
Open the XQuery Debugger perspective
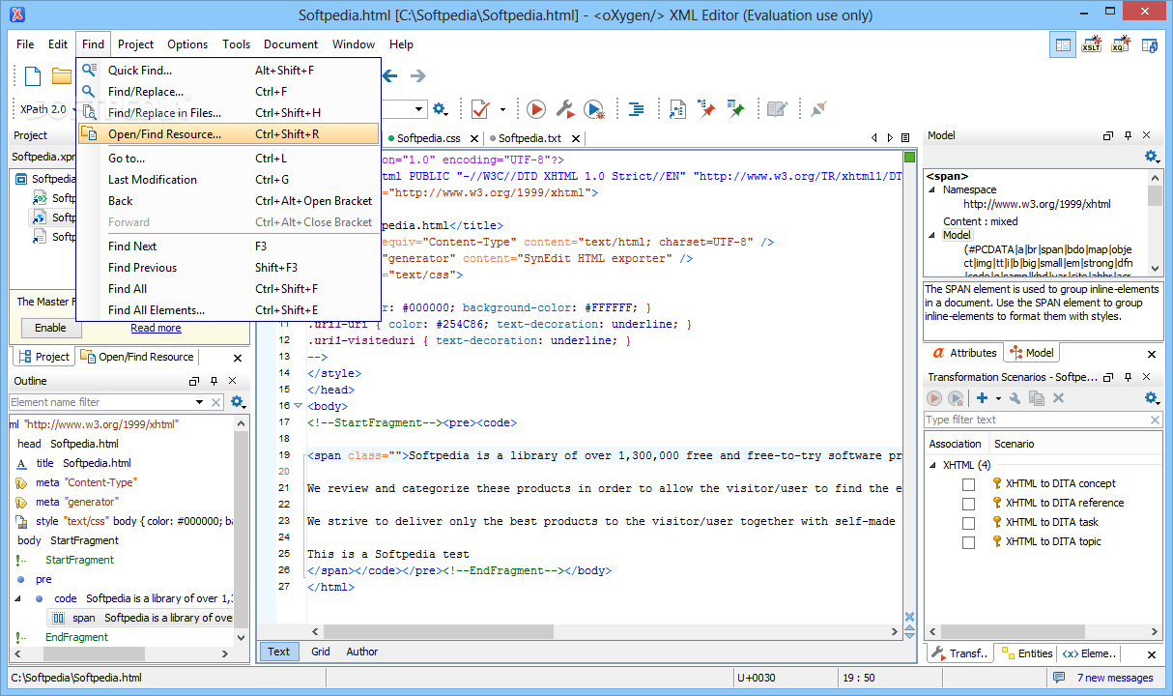(1121, 44)
